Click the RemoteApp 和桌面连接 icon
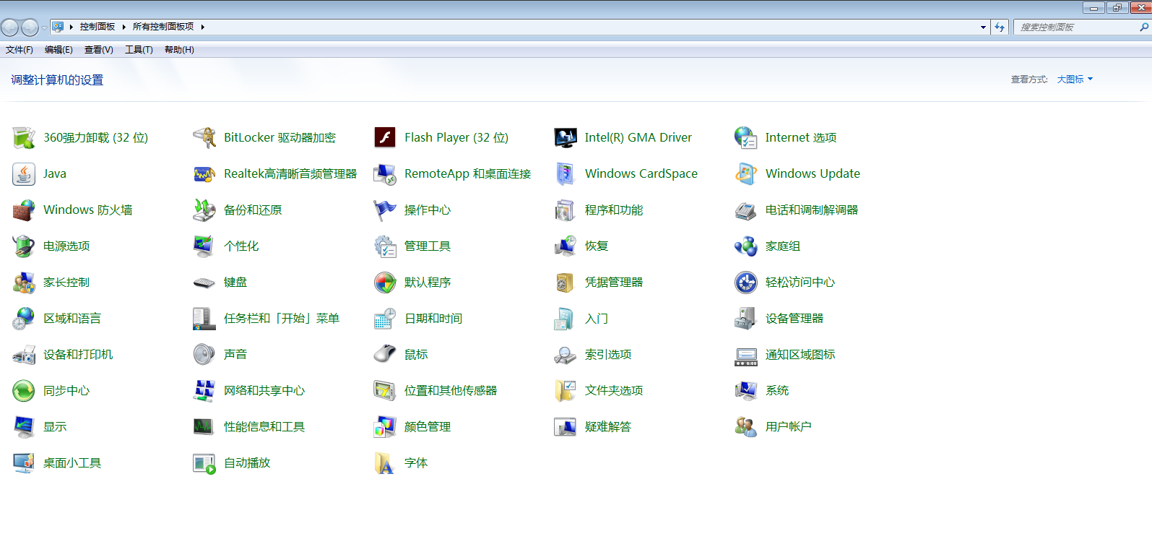Screen dimensions: 1152x560 click(x=385, y=173)
